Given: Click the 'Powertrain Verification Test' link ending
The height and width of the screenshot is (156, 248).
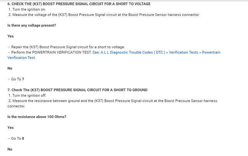Looking at the screenshot, I should pos(21,58).
